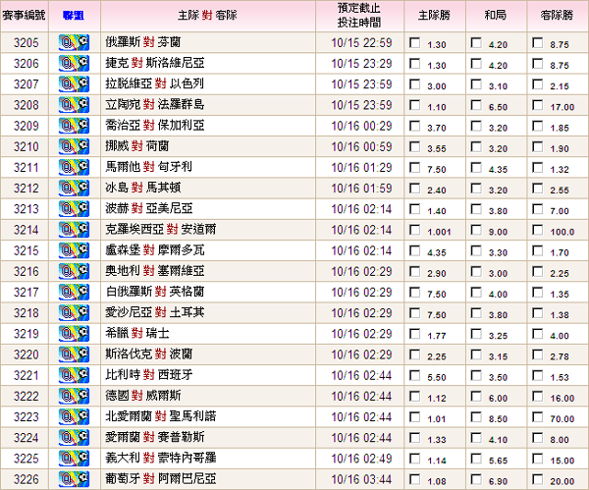Click the league icon for match 3219

click(74, 334)
